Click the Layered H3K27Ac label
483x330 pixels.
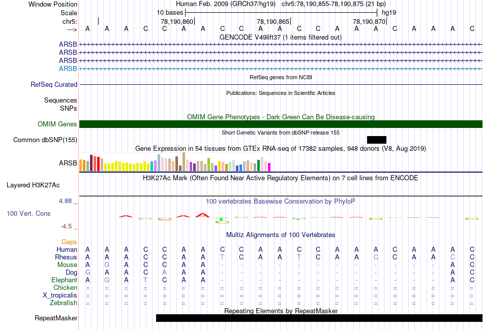click(x=33, y=185)
